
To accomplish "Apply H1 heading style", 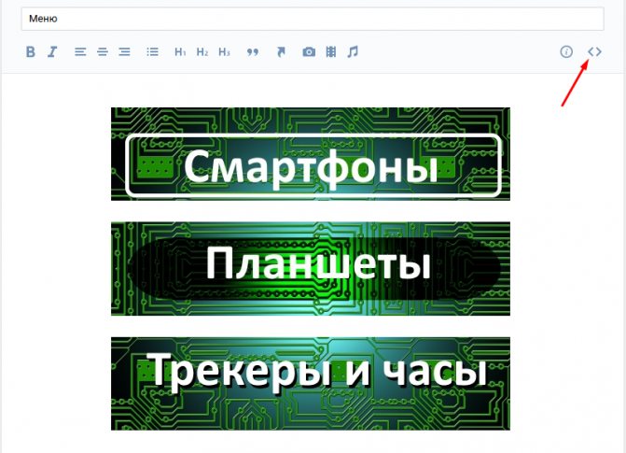I will point(180,52).
